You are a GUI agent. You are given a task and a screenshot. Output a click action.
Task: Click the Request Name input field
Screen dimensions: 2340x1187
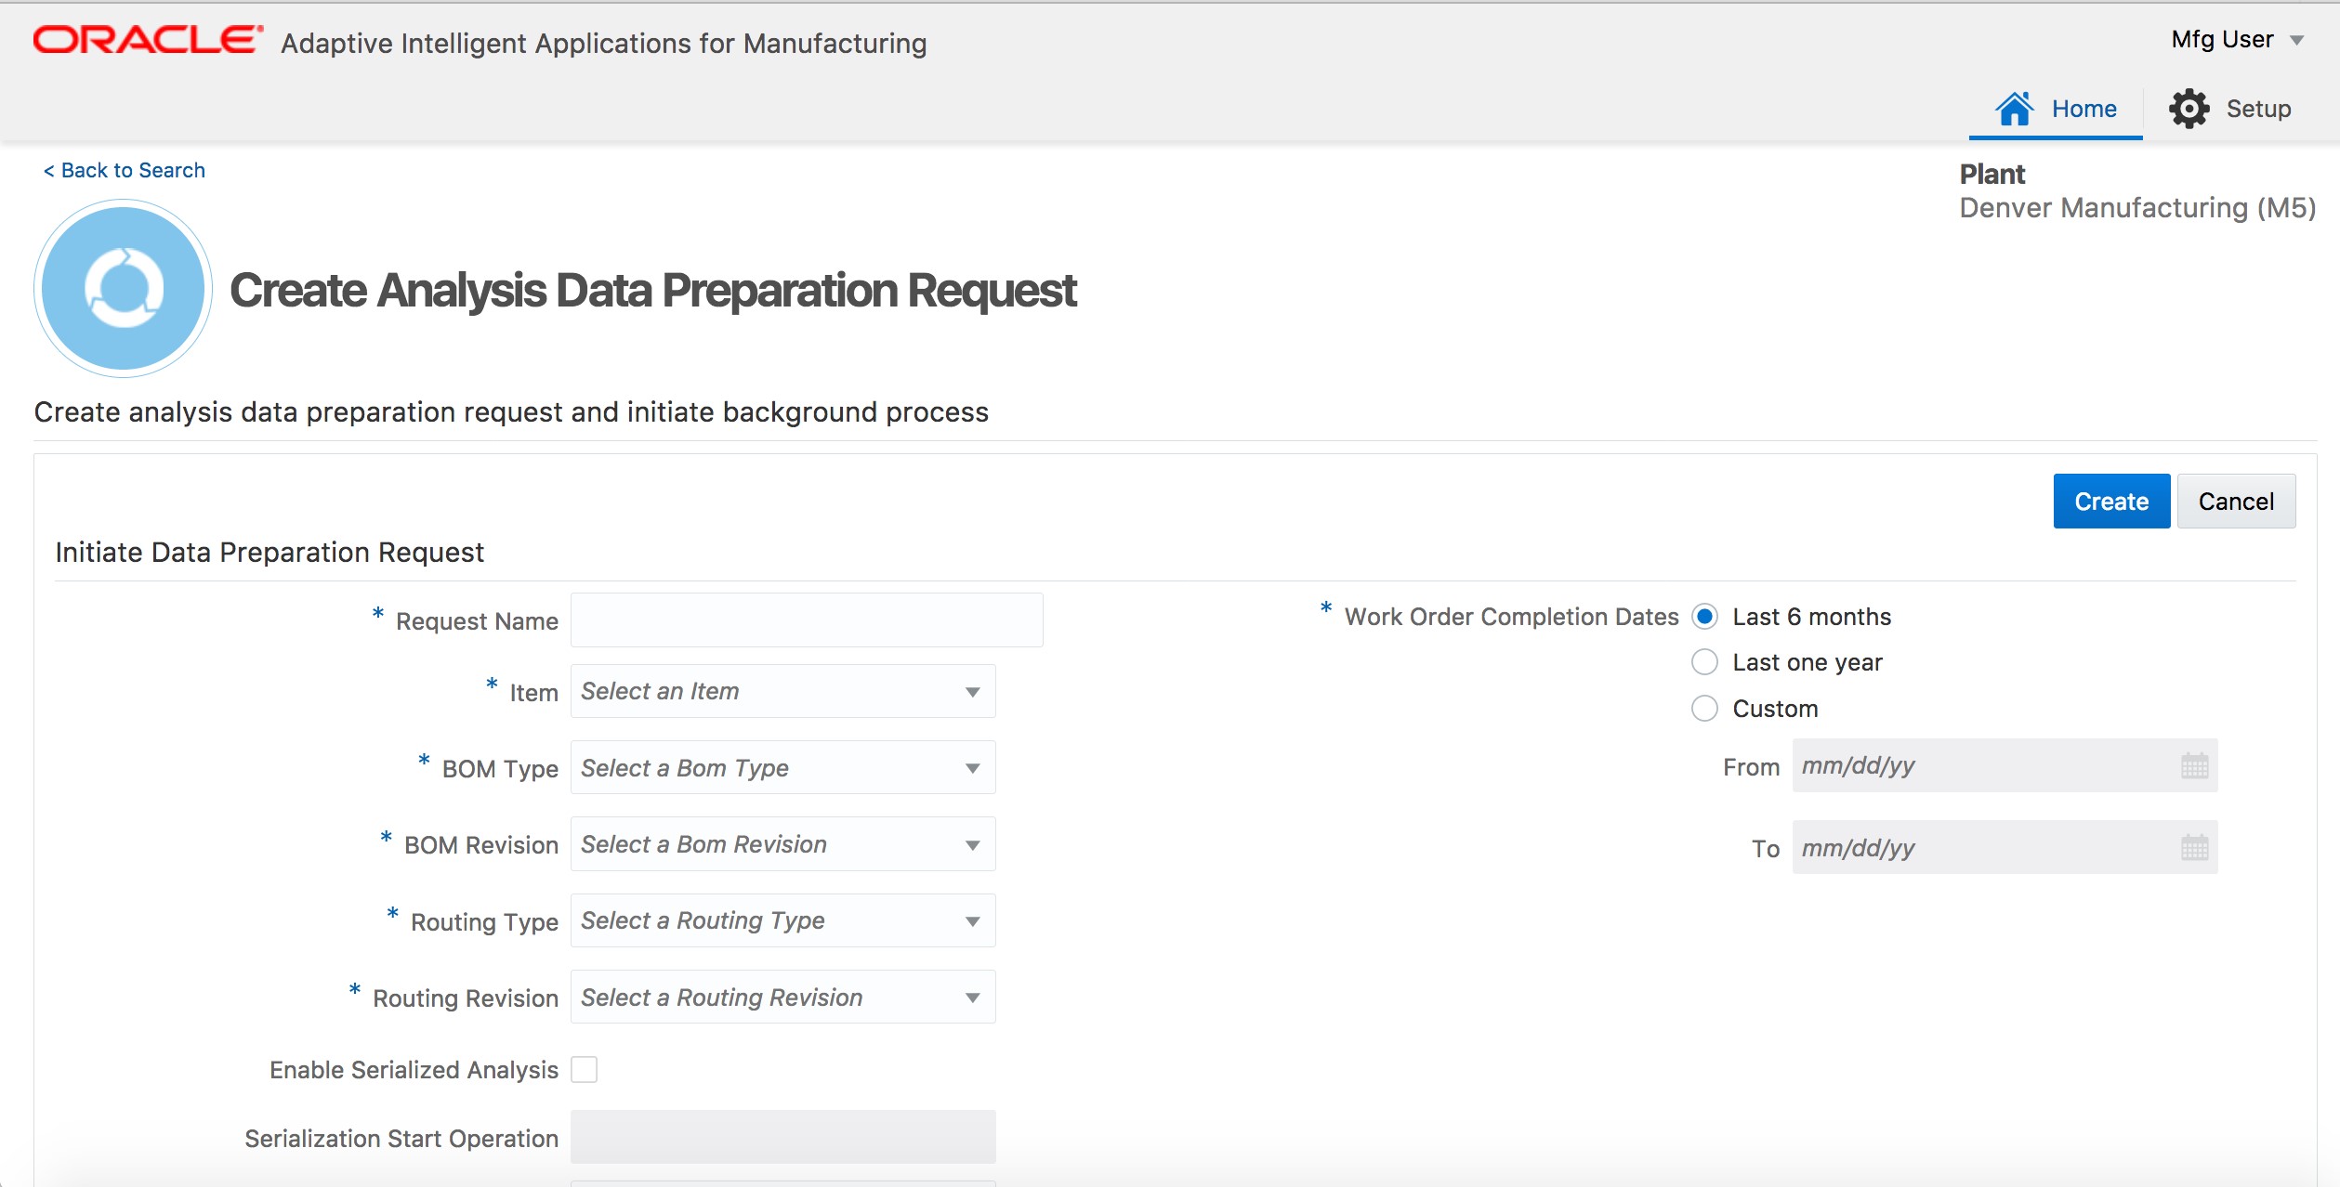click(x=807, y=620)
